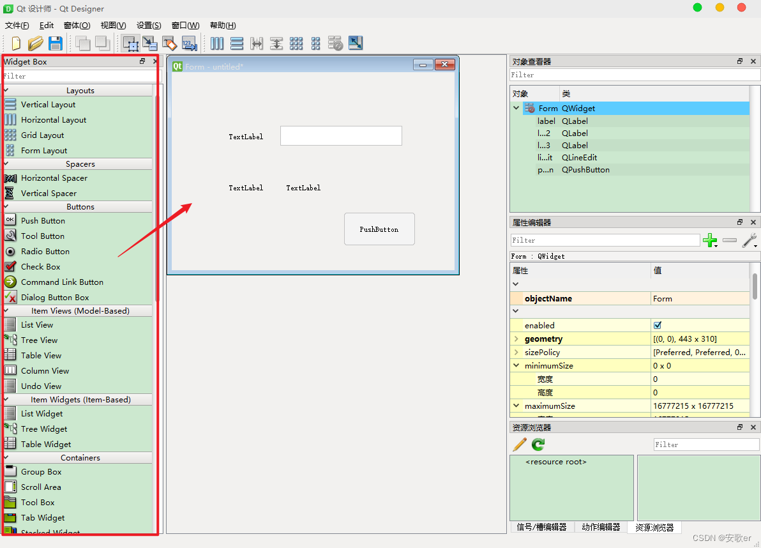Click the Filter field in the Widget Box
The image size is (761, 548).
(77, 75)
